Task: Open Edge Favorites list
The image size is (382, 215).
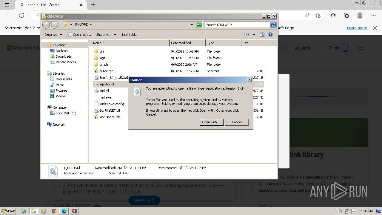Action: 333,15
